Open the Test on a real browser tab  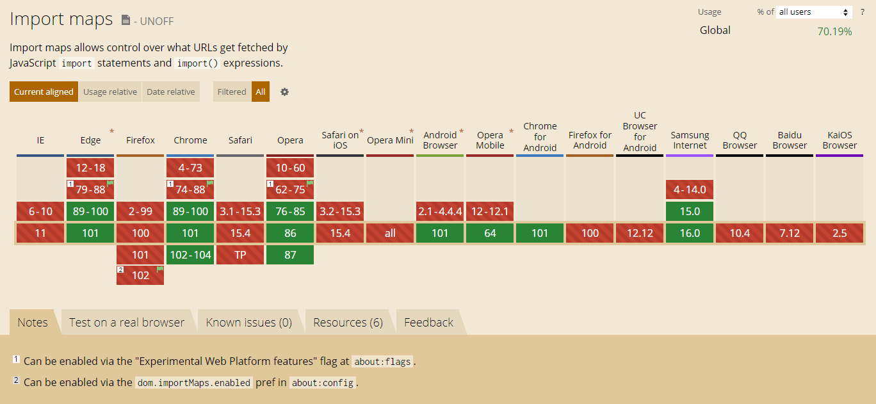[x=127, y=322]
